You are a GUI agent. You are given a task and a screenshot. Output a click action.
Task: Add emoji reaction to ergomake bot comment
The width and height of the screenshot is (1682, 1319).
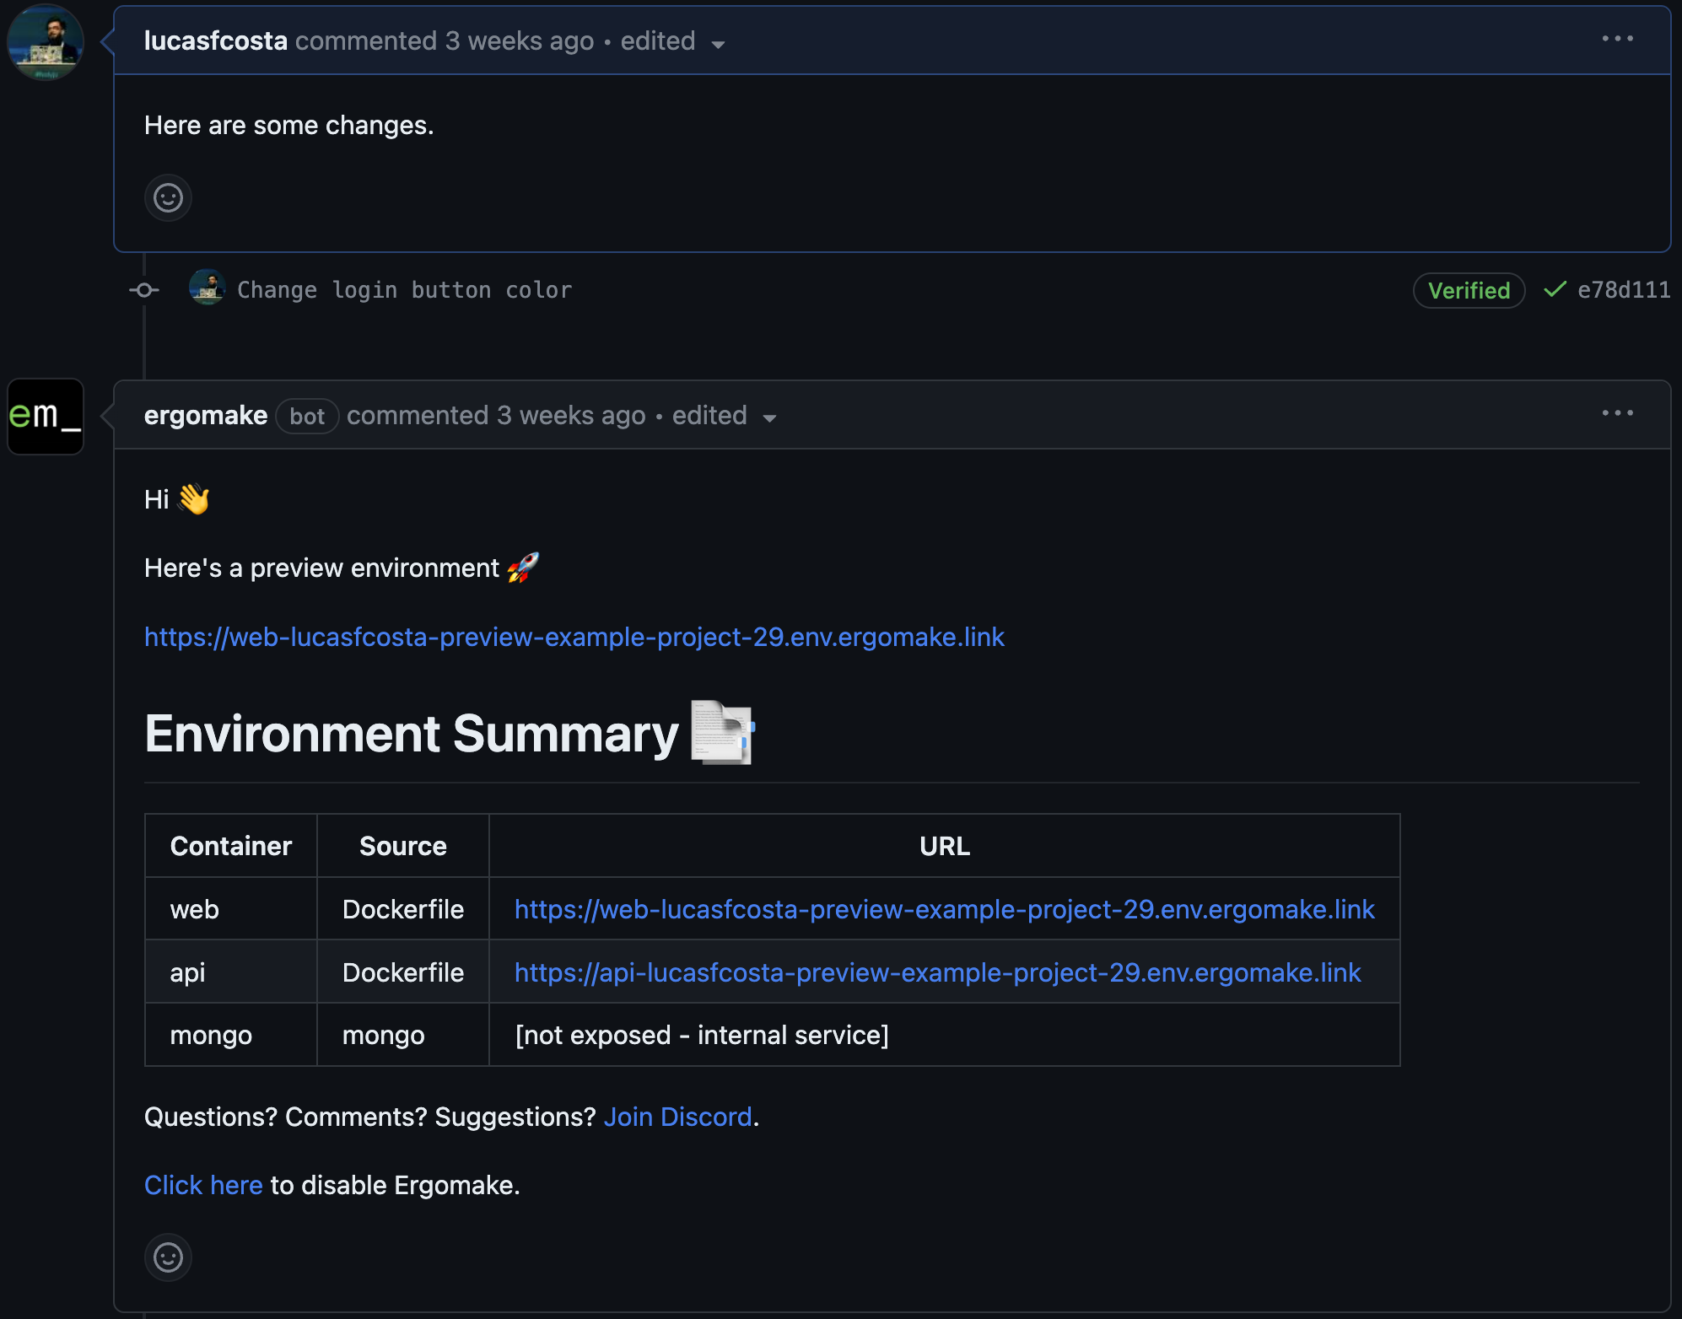(x=168, y=1257)
